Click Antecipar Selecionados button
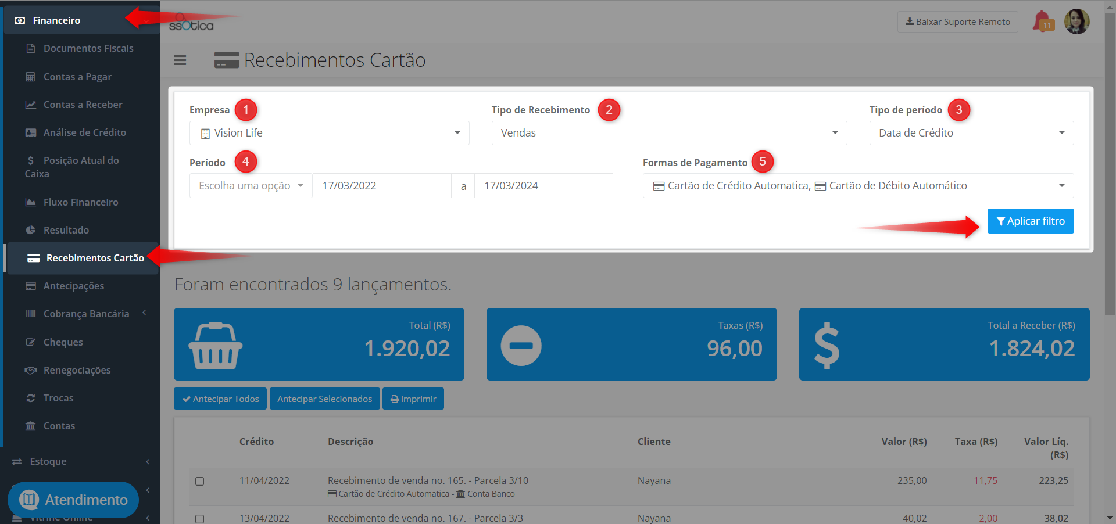Image resolution: width=1116 pixels, height=524 pixels. click(324, 399)
